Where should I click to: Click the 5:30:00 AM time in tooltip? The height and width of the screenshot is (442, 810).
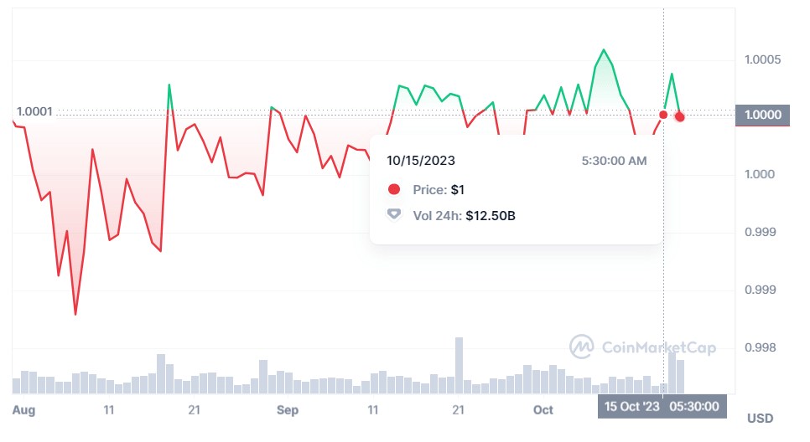point(614,161)
